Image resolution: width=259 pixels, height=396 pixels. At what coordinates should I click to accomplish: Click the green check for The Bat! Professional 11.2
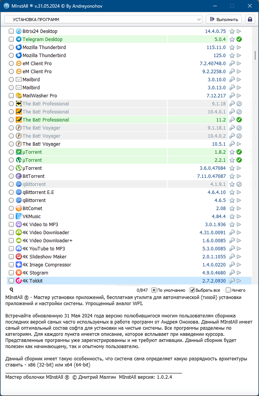click(x=239, y=120)
